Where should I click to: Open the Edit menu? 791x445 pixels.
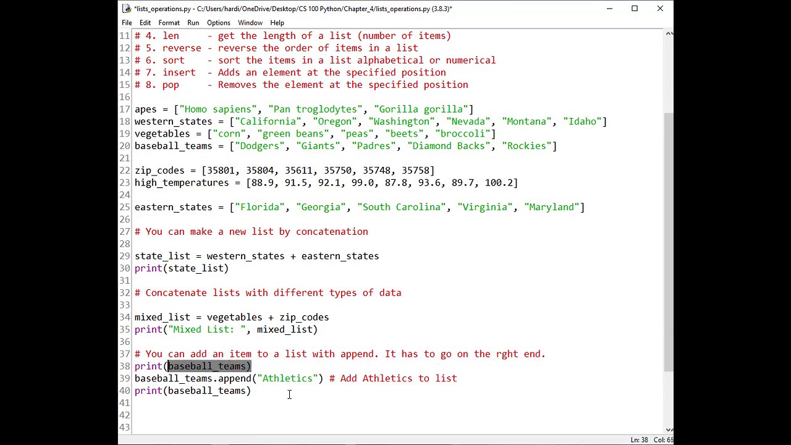click(145, 23)
